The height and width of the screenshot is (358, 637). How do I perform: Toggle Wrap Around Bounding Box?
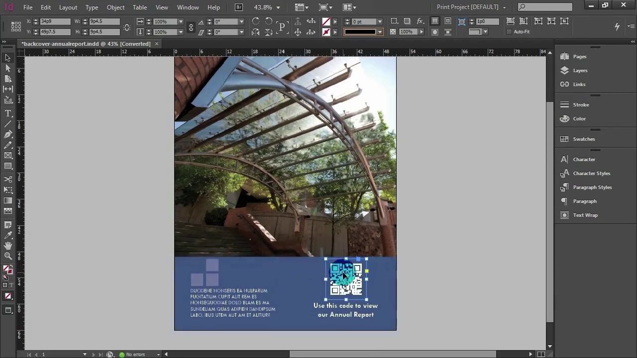pyautogui.click(x=448, y=21)
